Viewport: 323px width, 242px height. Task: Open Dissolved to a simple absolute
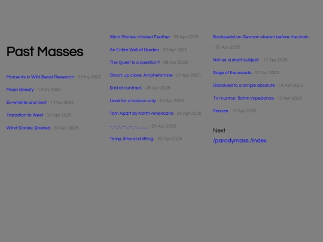pos(243,85)
